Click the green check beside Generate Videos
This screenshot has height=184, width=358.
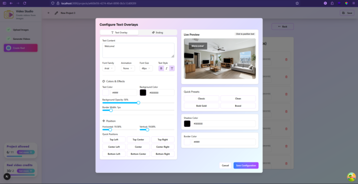pos(8,39)
